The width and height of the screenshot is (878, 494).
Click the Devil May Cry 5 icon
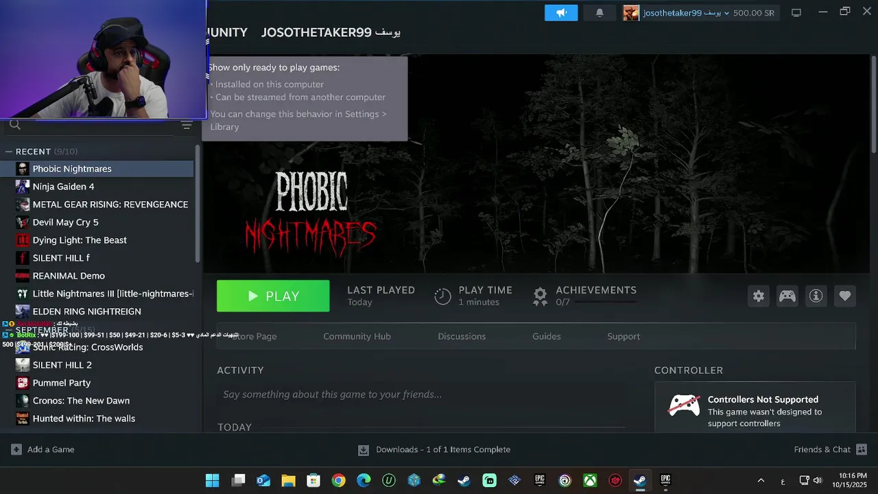(23, 222)
